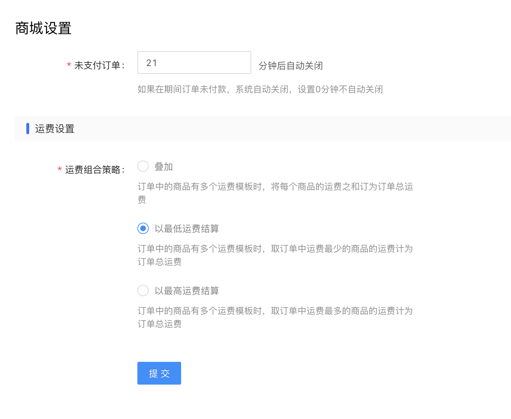Select the 以最低运费结算 radio button
The height and width of the screenshot is (419, 511).
[x=143, y=228]
